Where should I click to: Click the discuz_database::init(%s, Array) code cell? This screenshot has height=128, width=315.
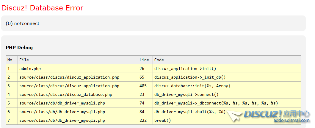[192, 86]
